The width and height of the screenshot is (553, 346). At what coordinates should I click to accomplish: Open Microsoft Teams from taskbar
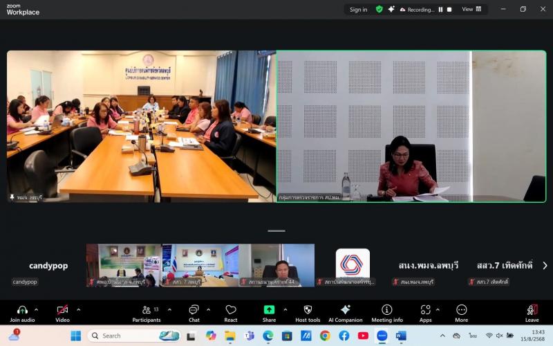click(x=249, y=336)
